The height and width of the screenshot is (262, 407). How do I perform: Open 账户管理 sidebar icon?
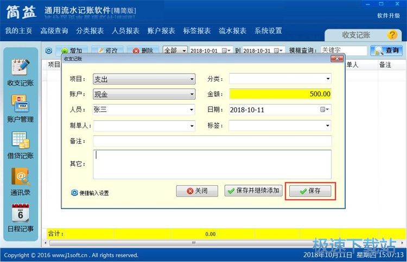pos(20,108)
